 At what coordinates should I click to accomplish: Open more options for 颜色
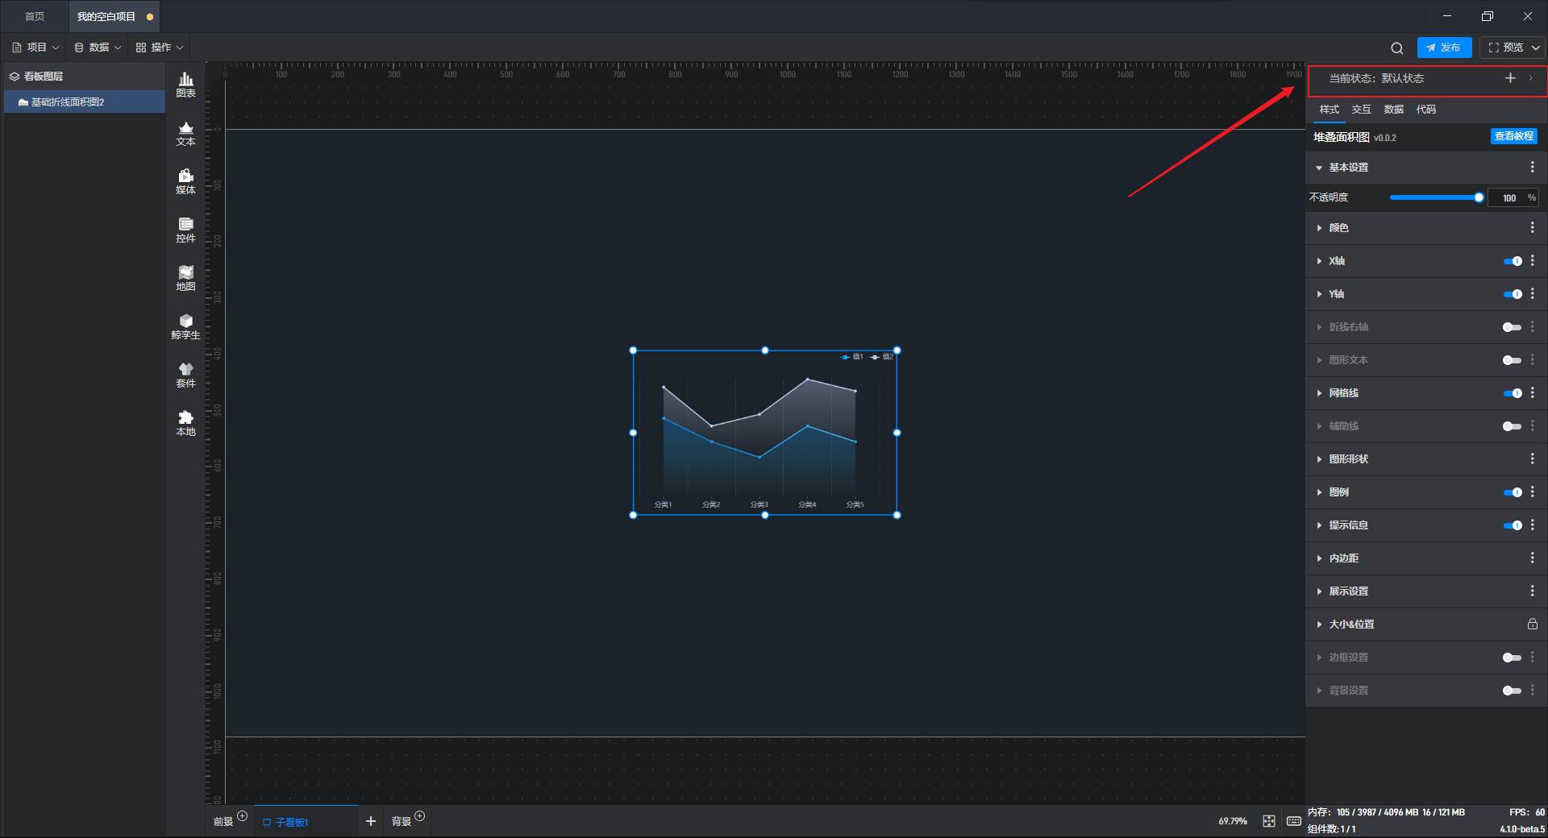[x=1533, y=228]
